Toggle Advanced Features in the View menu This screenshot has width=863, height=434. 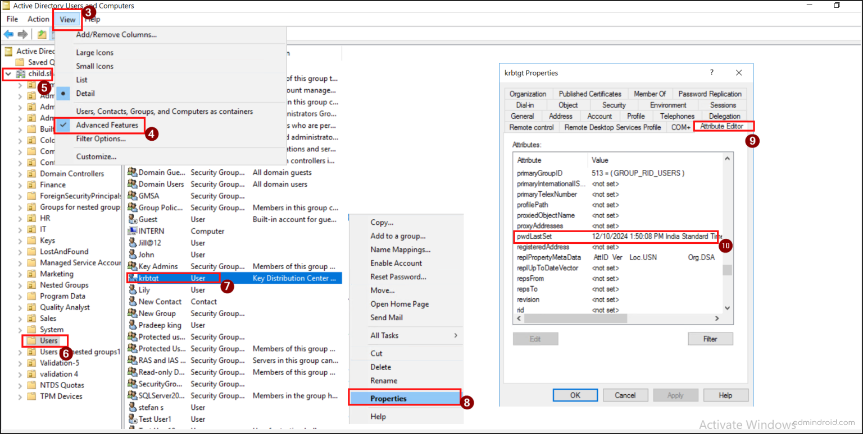pos(107,126)
